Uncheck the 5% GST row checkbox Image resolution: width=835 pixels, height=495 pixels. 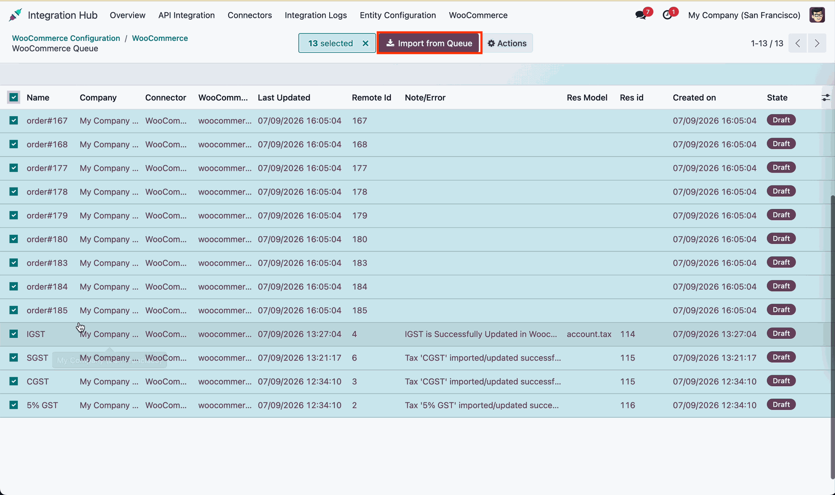tap(14, 405)
